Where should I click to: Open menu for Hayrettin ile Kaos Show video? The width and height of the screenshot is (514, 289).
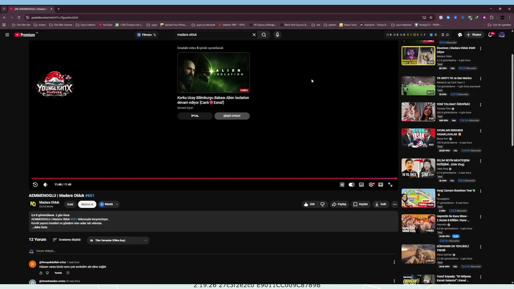pyautogui.click(x=481, y=217)
